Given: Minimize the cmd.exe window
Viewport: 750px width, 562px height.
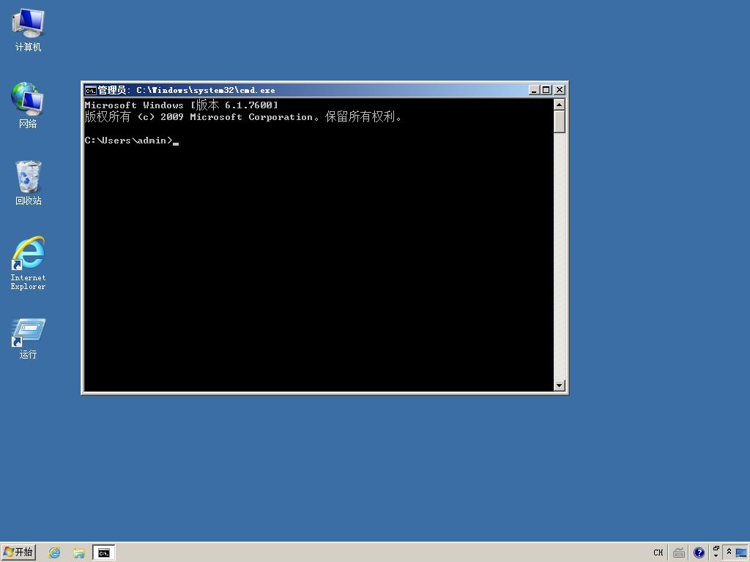Looking at the screenshot, I should [534, 90].
